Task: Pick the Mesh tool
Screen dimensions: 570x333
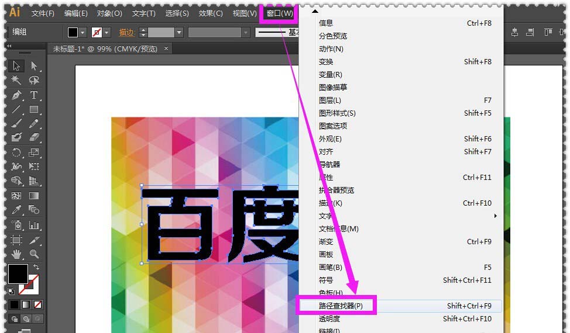Action: 16,196
